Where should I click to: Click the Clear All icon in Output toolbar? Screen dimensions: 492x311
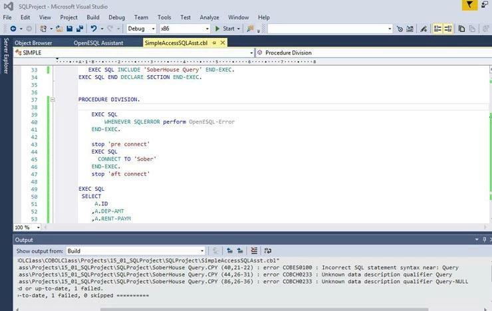(x=254, y=251)
